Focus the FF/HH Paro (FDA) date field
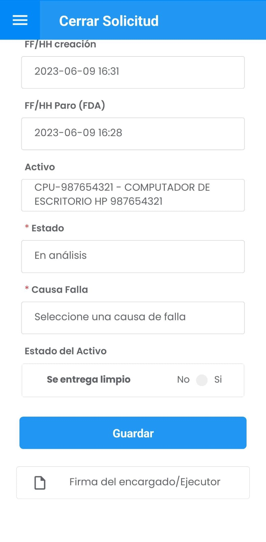The width and height of the screenshot is (266, 542). [x=133, y=134]
